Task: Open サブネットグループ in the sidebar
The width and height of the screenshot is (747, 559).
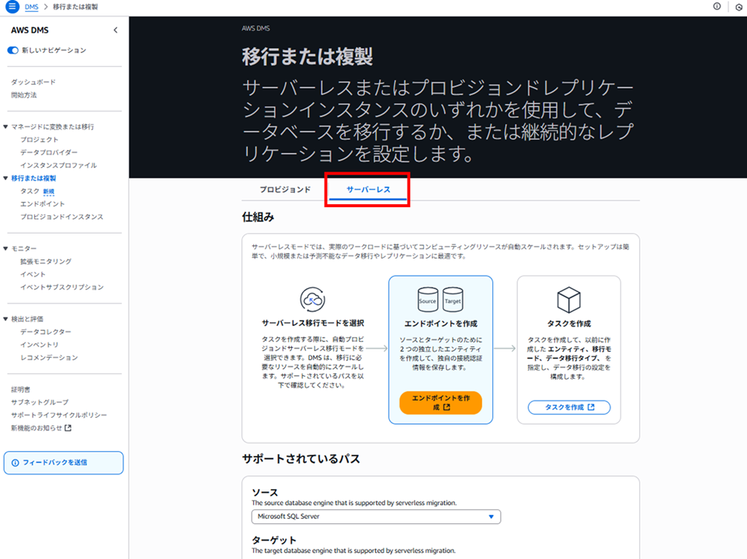Action: [40, 402]
